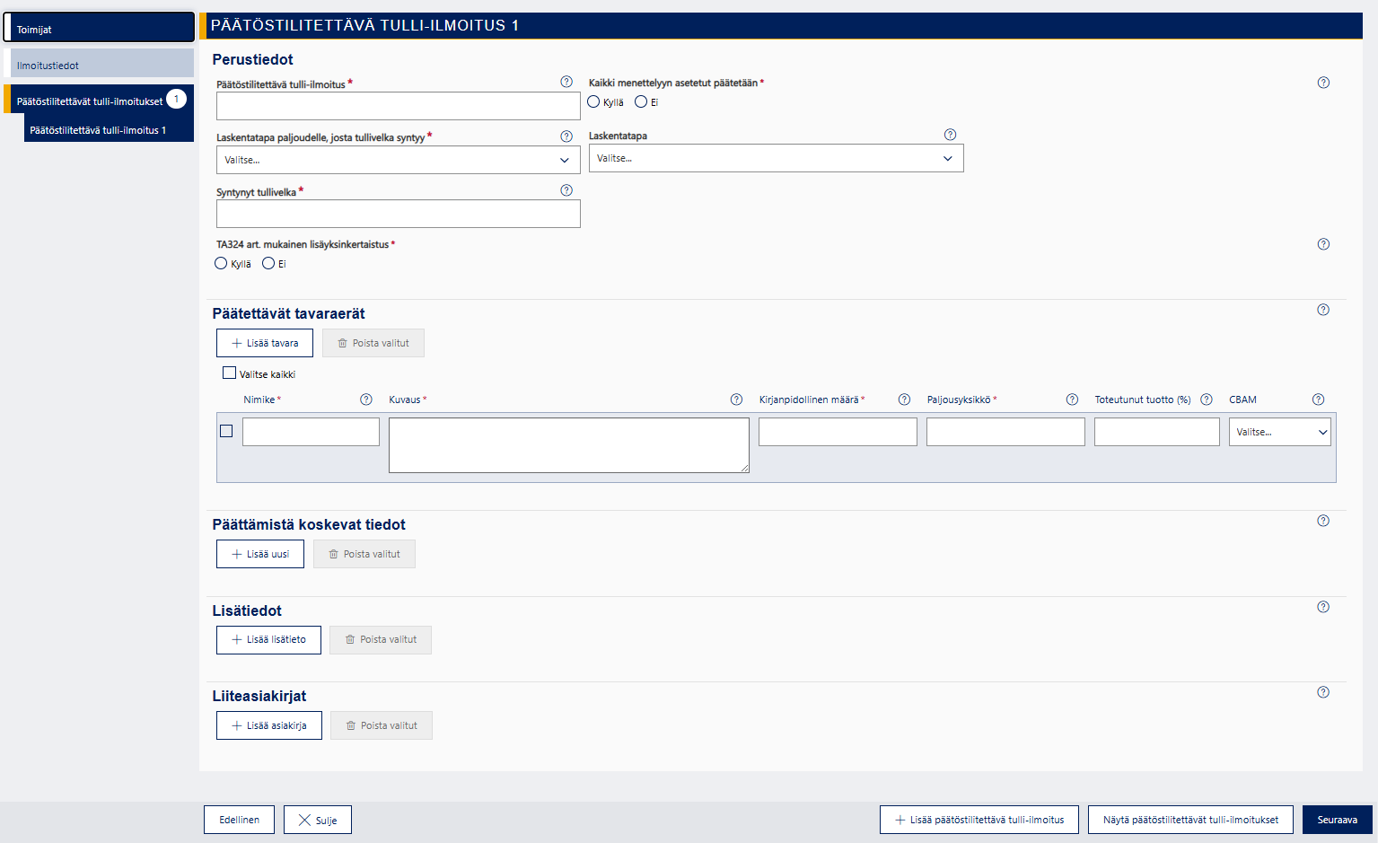Expand the Laskentatapa dropdown

(x=776, y=158)
